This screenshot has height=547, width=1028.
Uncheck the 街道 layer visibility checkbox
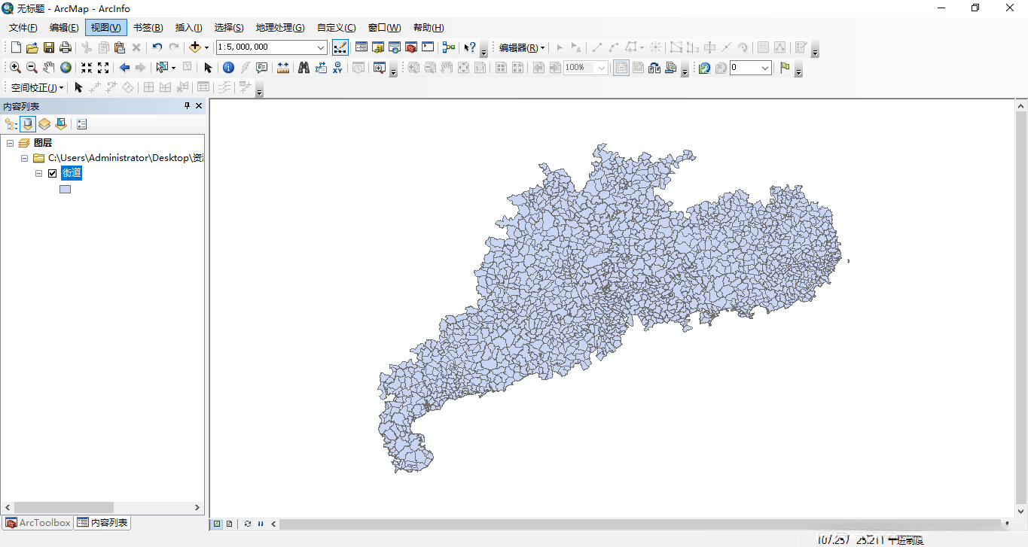pyautogui.click(x=53, y=174)
